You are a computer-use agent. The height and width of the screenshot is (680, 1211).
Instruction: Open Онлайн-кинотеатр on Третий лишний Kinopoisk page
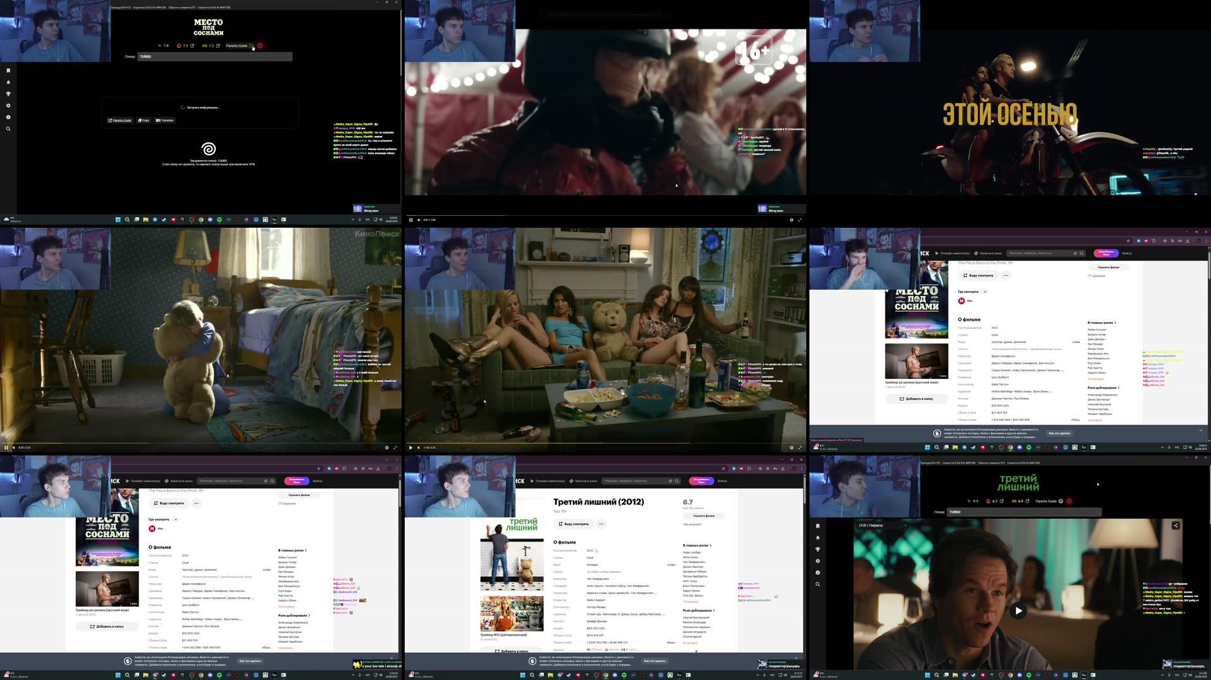point(549,481)
